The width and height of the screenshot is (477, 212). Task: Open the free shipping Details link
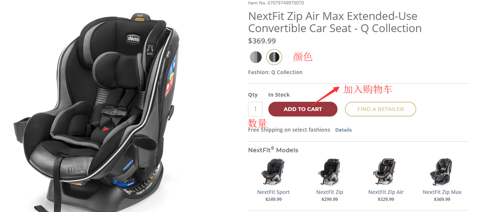[x=343, y=130]
